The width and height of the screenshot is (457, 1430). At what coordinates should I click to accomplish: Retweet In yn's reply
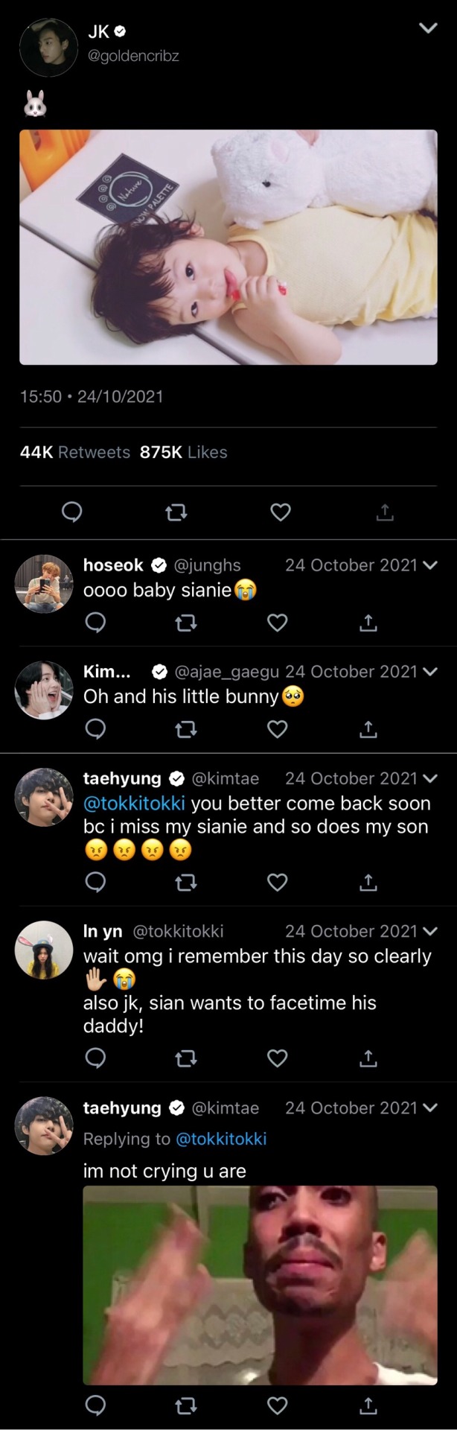pyautogui.click(x=185, y=1058)
